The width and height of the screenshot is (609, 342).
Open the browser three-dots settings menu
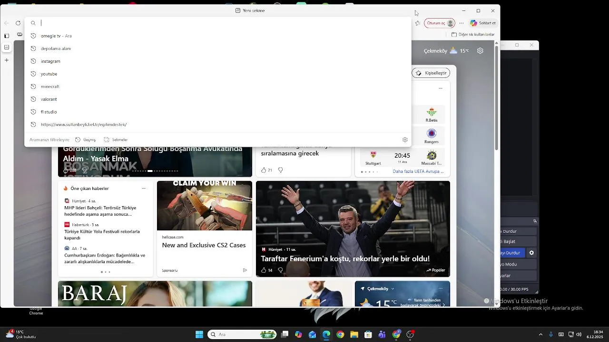461,23
